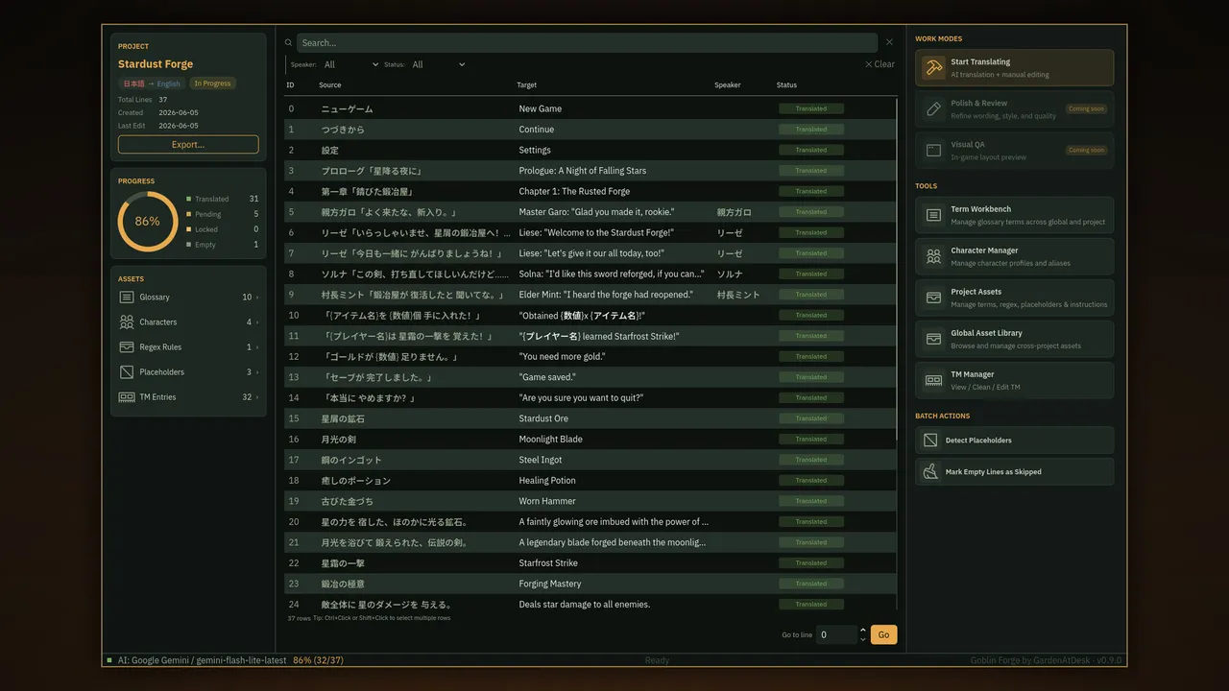Select row with target "Forging Mastery"

point(590,584)
